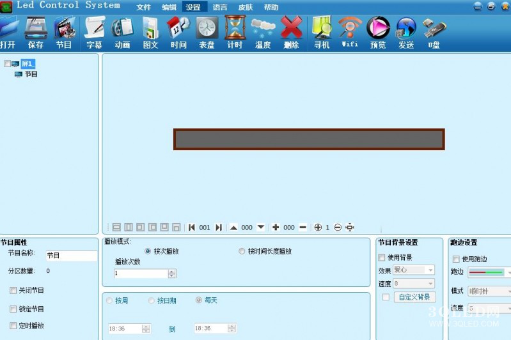511x340 pixels.
Task: Select the gray LED screen preview area
Action: 309,139
